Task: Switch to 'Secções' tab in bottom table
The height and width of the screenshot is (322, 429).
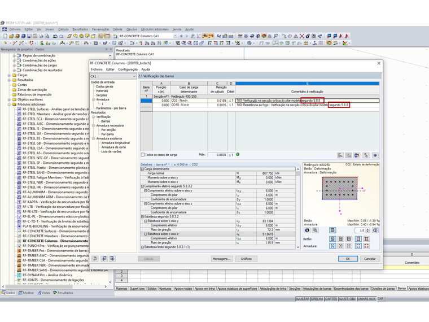Action: click(x=295, y=289)
